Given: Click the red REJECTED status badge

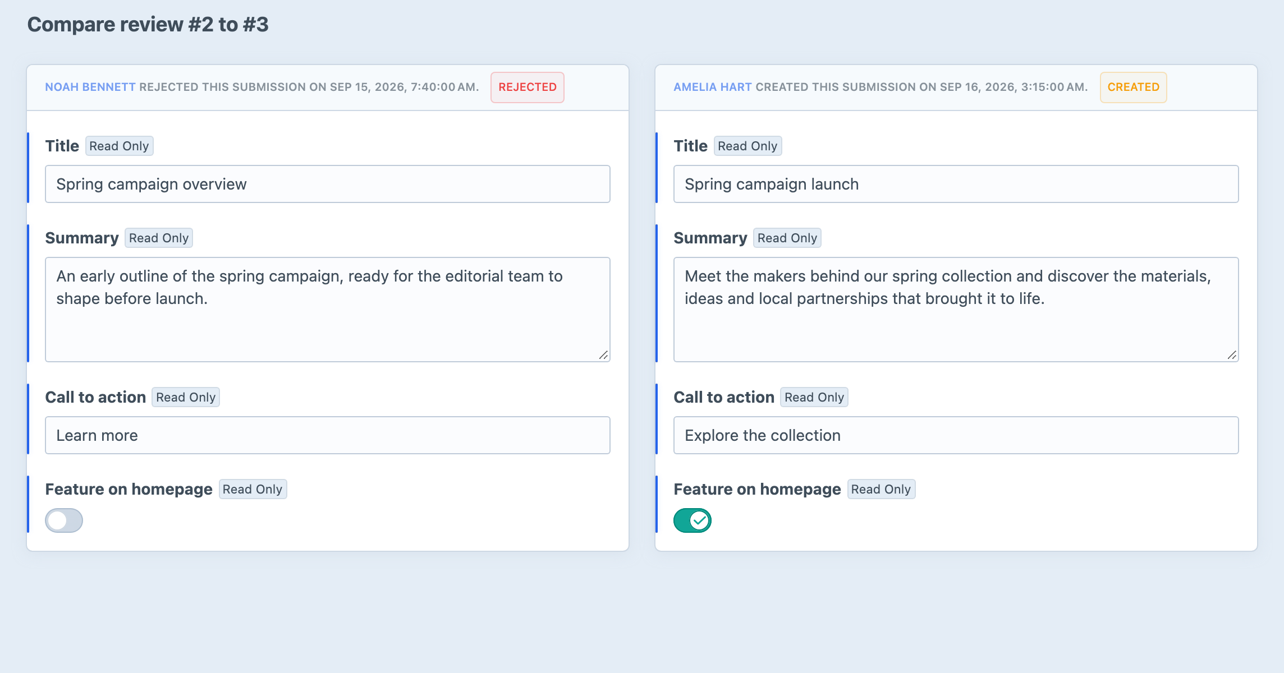Looking at the screenshot, I should point(528,87).
